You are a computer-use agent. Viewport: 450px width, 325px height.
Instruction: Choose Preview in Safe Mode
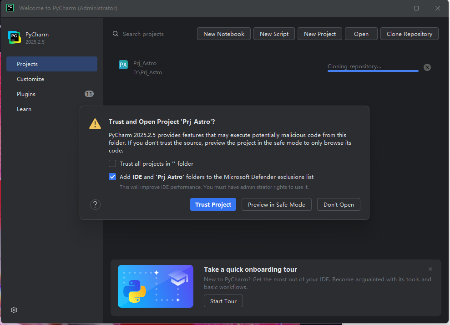(277, 204)
